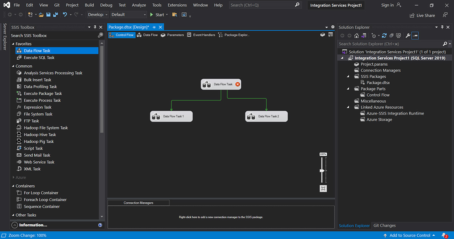Collapse Linked Azure Resources tree node
The width and height of the screenshot is (454, 239).
coord(348,107)
